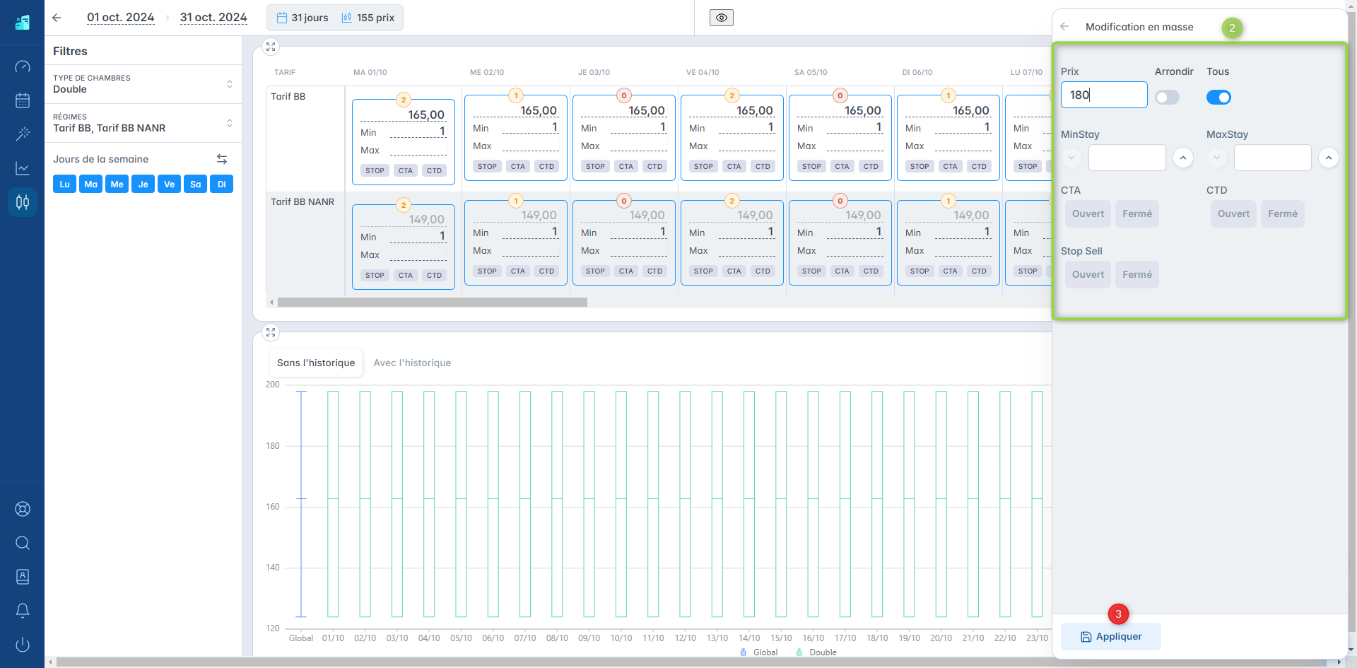Set CTD to Ouvert
Viewport: 1357px width, 668px height.
coord(1233,213)
